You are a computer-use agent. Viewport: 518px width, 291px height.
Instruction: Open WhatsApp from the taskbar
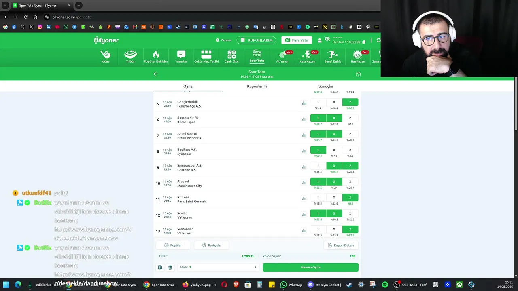(x=291, y=285)
